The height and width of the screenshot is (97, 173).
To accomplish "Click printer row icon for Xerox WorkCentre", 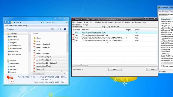I will click(74, 33).
